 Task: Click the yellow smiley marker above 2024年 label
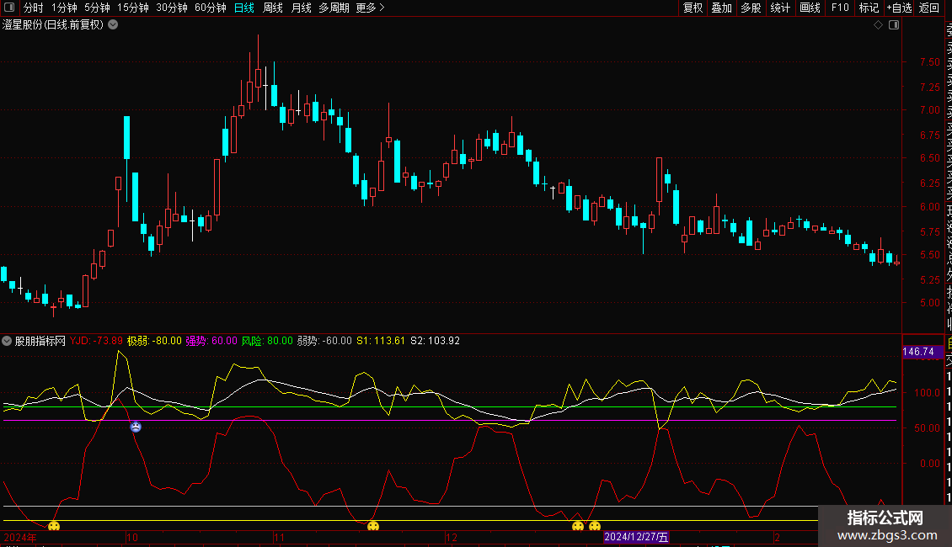pyautogui.click(x=54, y=527)
